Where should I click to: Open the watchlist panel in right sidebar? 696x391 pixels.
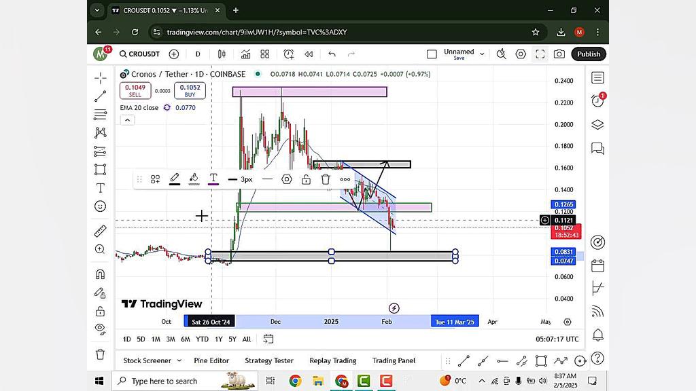point(598,78)
